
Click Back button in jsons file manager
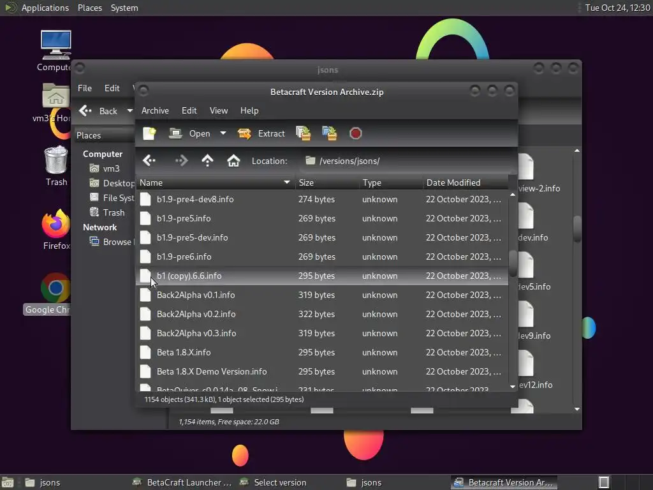coord(98,111)
